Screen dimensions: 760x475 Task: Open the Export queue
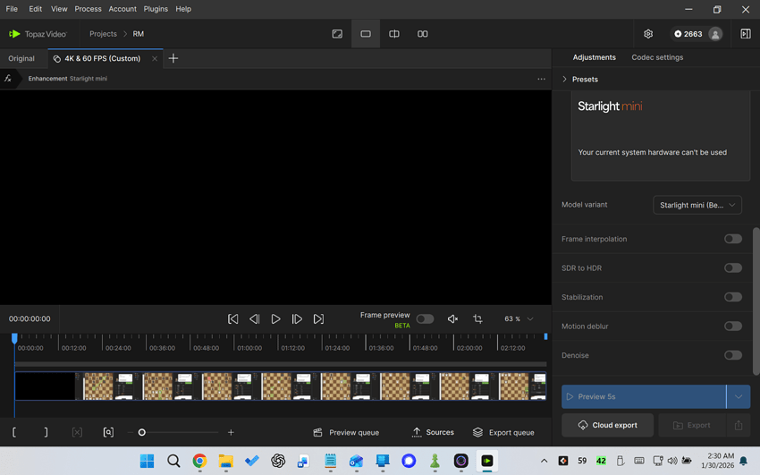(503, 432)
